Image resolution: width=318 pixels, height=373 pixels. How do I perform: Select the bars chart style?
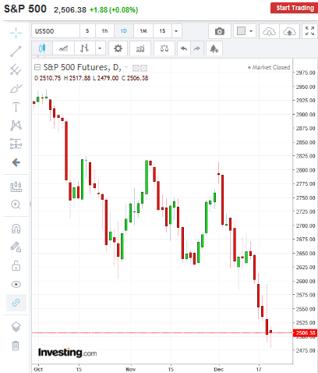pos(84,48)
